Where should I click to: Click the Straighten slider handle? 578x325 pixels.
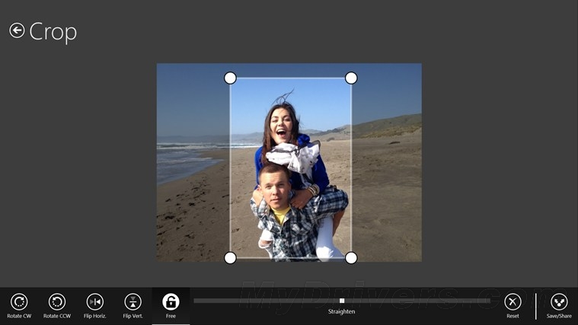click(x=342, y=301)
